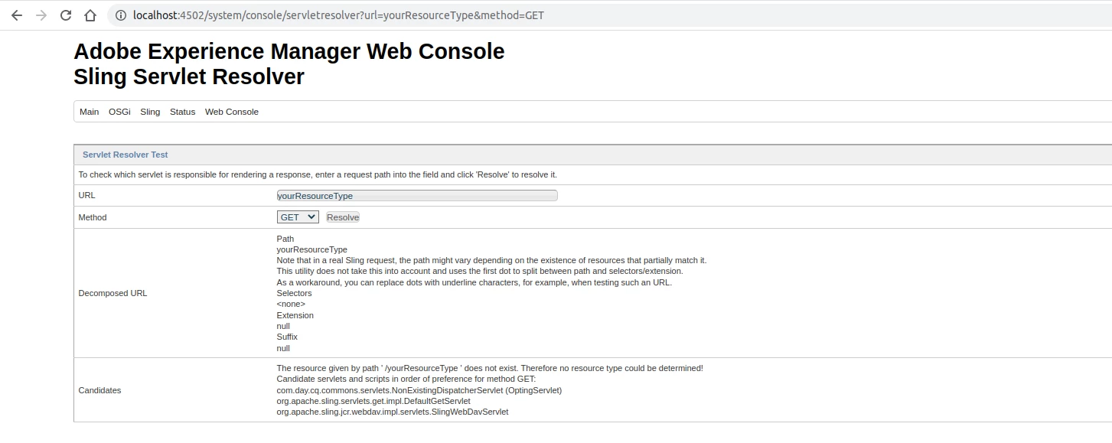The image size is (1112, 443).
Task: Select the Extension label text
Action: [295, 315]
